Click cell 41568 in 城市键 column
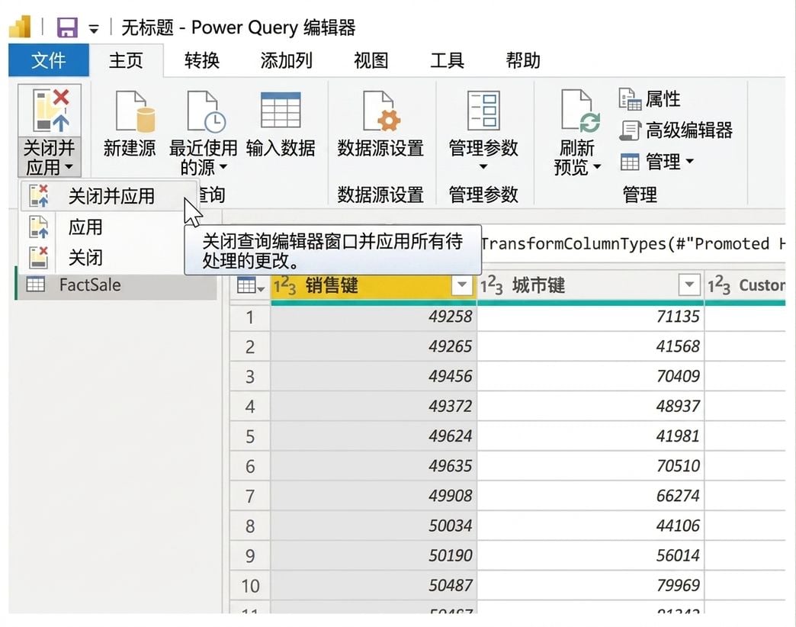 point(590,347)
